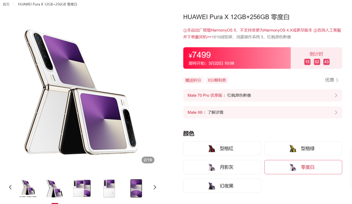Viewport: 352px width, 204px height.
Task: Click breadcrumb separator chevron after 首页
Action: (13, 4)
